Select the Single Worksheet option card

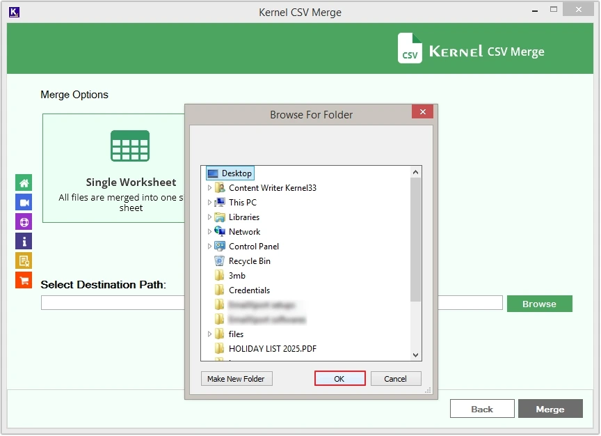pos(114,168)
